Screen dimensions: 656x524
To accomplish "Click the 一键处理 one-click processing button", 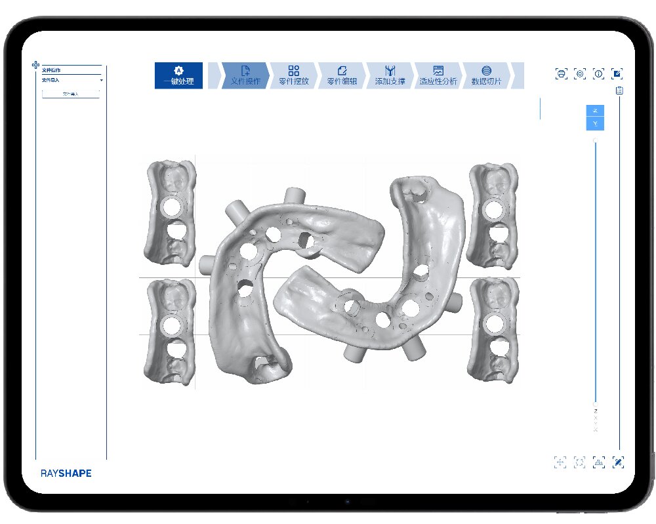I will (178, 75).
